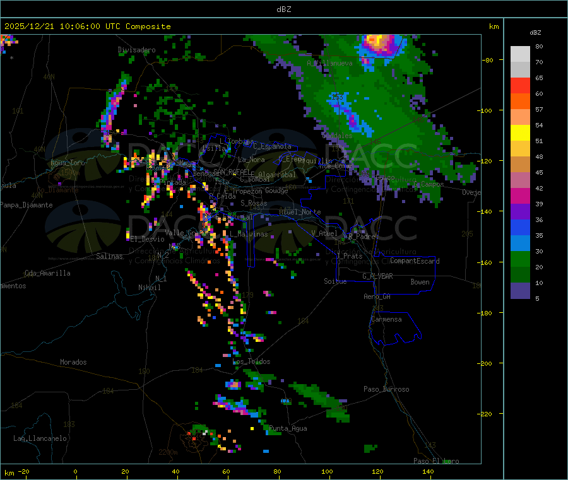Click the Cda_Amarilla label
The width and height of the screenshot is (568, 480).
tap(47, 273)
